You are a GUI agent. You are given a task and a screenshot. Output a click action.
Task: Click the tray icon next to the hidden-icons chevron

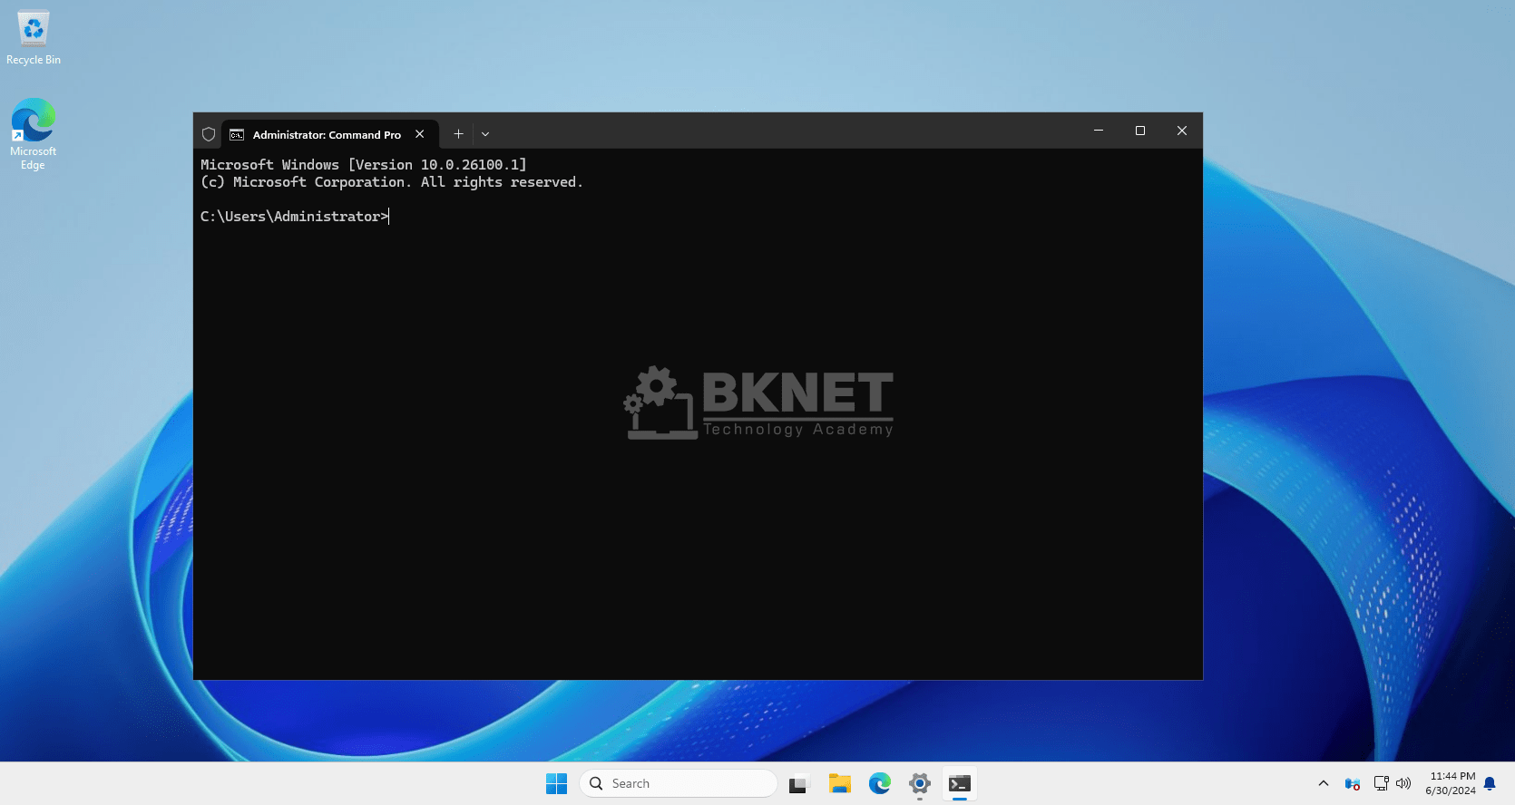point(1353,783)
